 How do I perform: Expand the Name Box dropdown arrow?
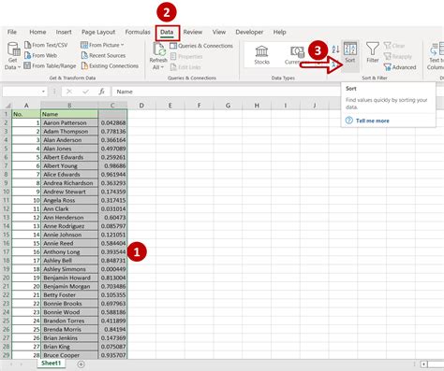pyautogui.click(x=43, y=92)
